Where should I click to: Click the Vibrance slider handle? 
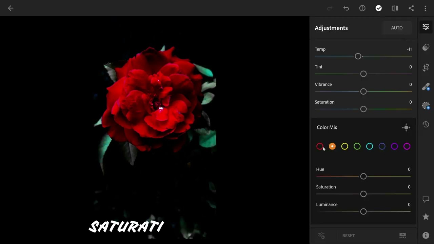click(x=363, y=91)
